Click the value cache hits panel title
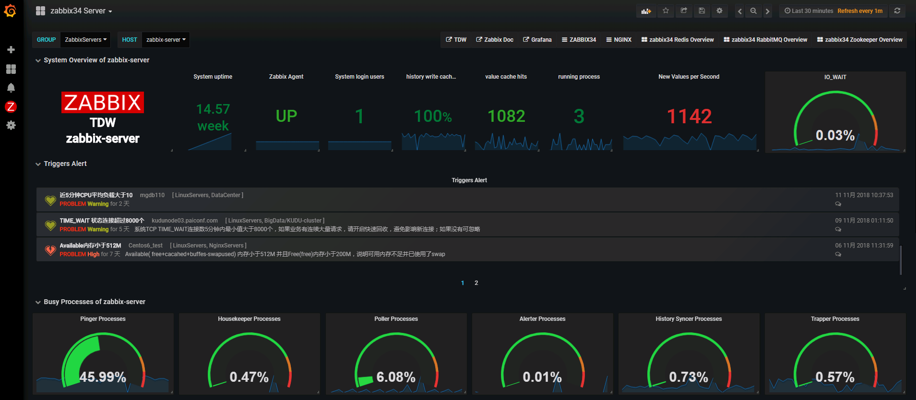This screenshot has height=400, width=916. coord(506,77)
